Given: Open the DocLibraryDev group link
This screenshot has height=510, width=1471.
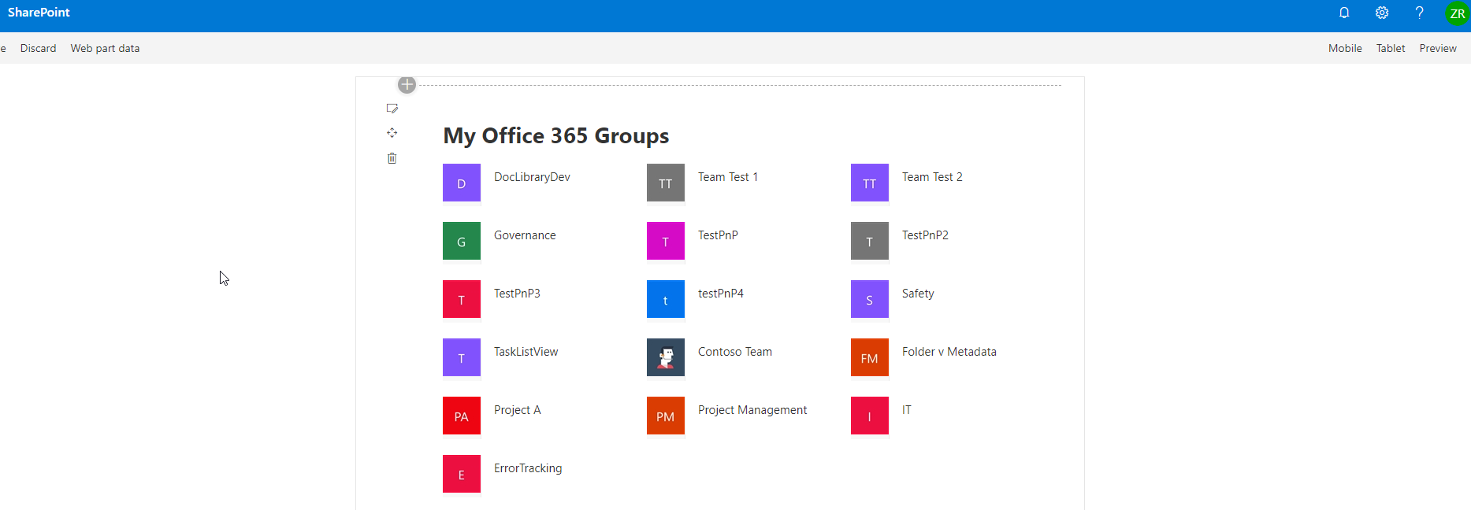Looking at the screenshot, I should tap(532, 177).
